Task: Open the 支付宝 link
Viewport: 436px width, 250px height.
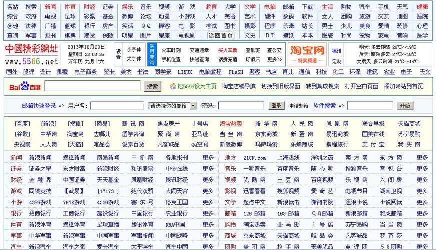Action: click(373, 144)
